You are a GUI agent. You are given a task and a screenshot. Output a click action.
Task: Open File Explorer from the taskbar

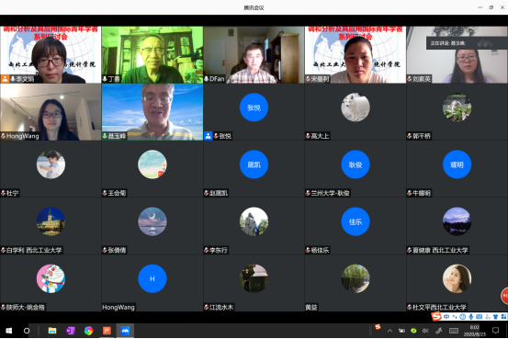[x=52, y=331]
